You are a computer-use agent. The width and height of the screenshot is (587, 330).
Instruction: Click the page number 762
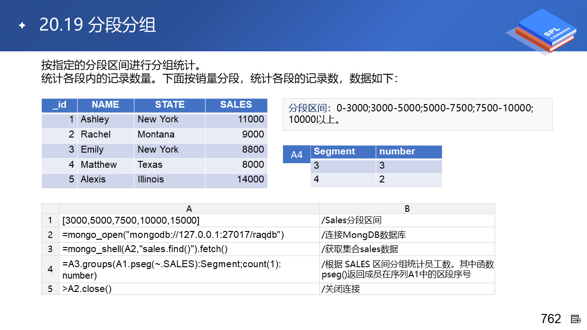tap(551, 319)
